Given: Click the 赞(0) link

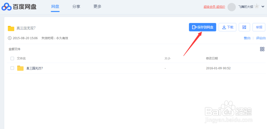Looking at the screenshot, I should click(247, 38).
